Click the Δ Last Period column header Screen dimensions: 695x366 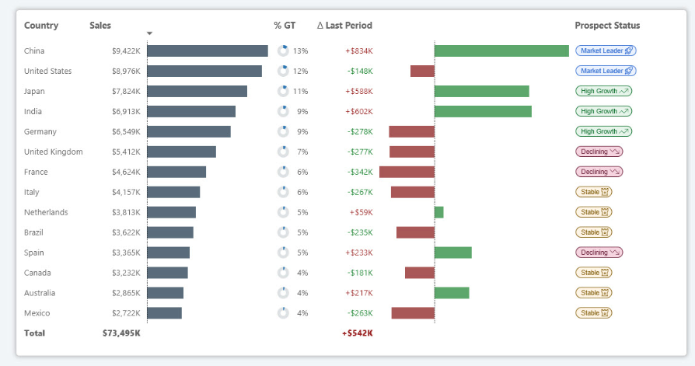pyautogui.click(x=344, y=26)
